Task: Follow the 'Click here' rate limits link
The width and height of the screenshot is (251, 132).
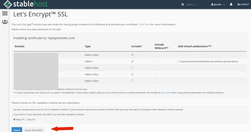Action: coord(144,24)
